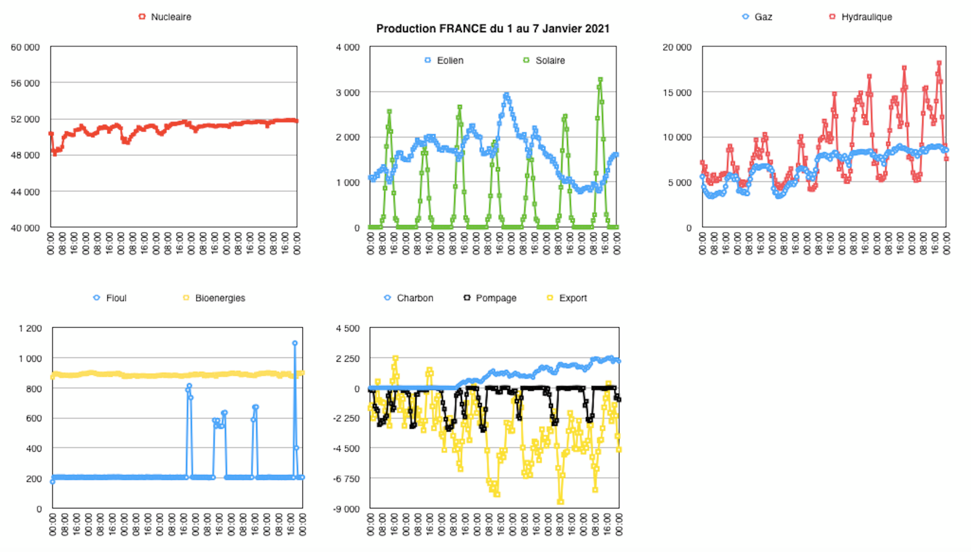Click the -9 000 axis label on Export chart

tap(346, 509)
